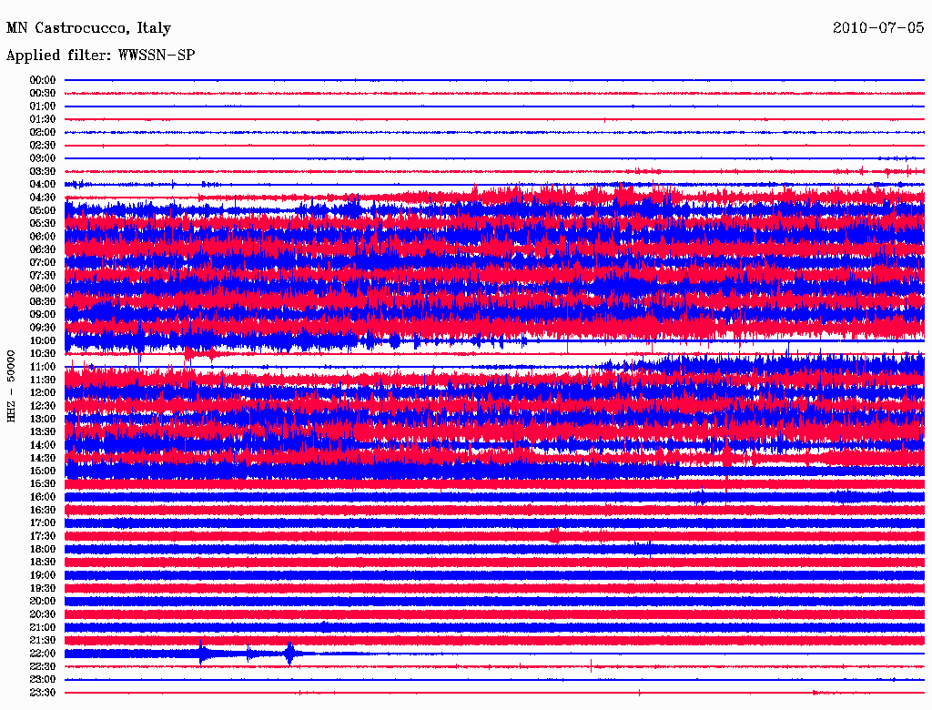Click the MN Castrocucco, Italy title

[x=88, y=28]
